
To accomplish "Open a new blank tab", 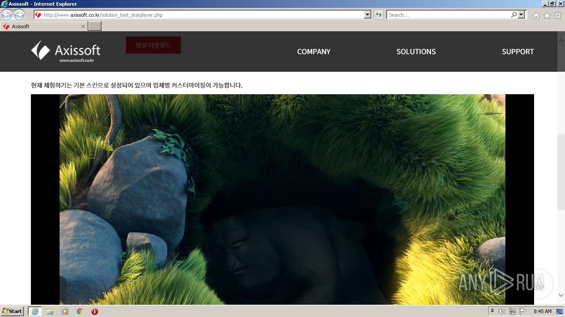I will click(95, 26).
